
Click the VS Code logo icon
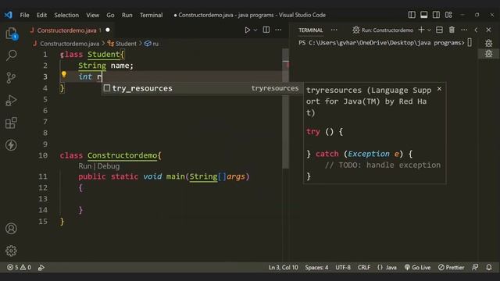point(9,15)
